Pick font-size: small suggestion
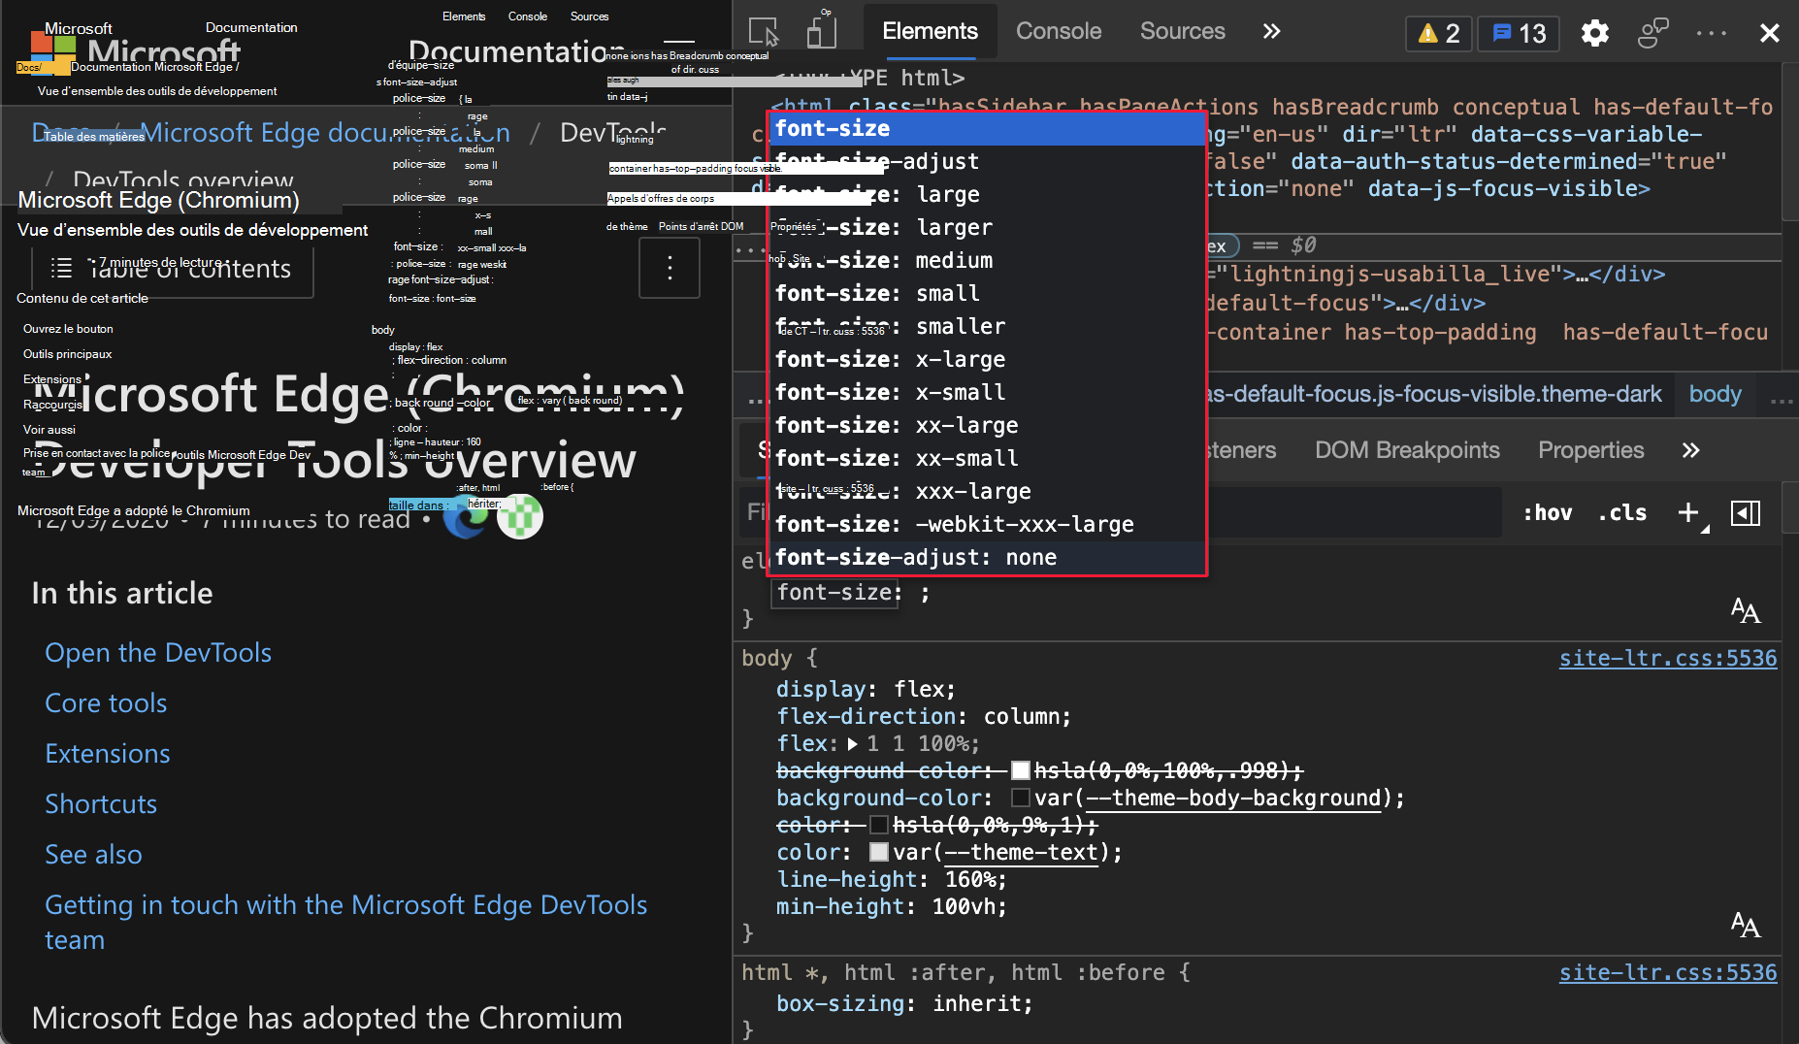The width and height of the screenshot is (1799, 1044). pos(988,293)
